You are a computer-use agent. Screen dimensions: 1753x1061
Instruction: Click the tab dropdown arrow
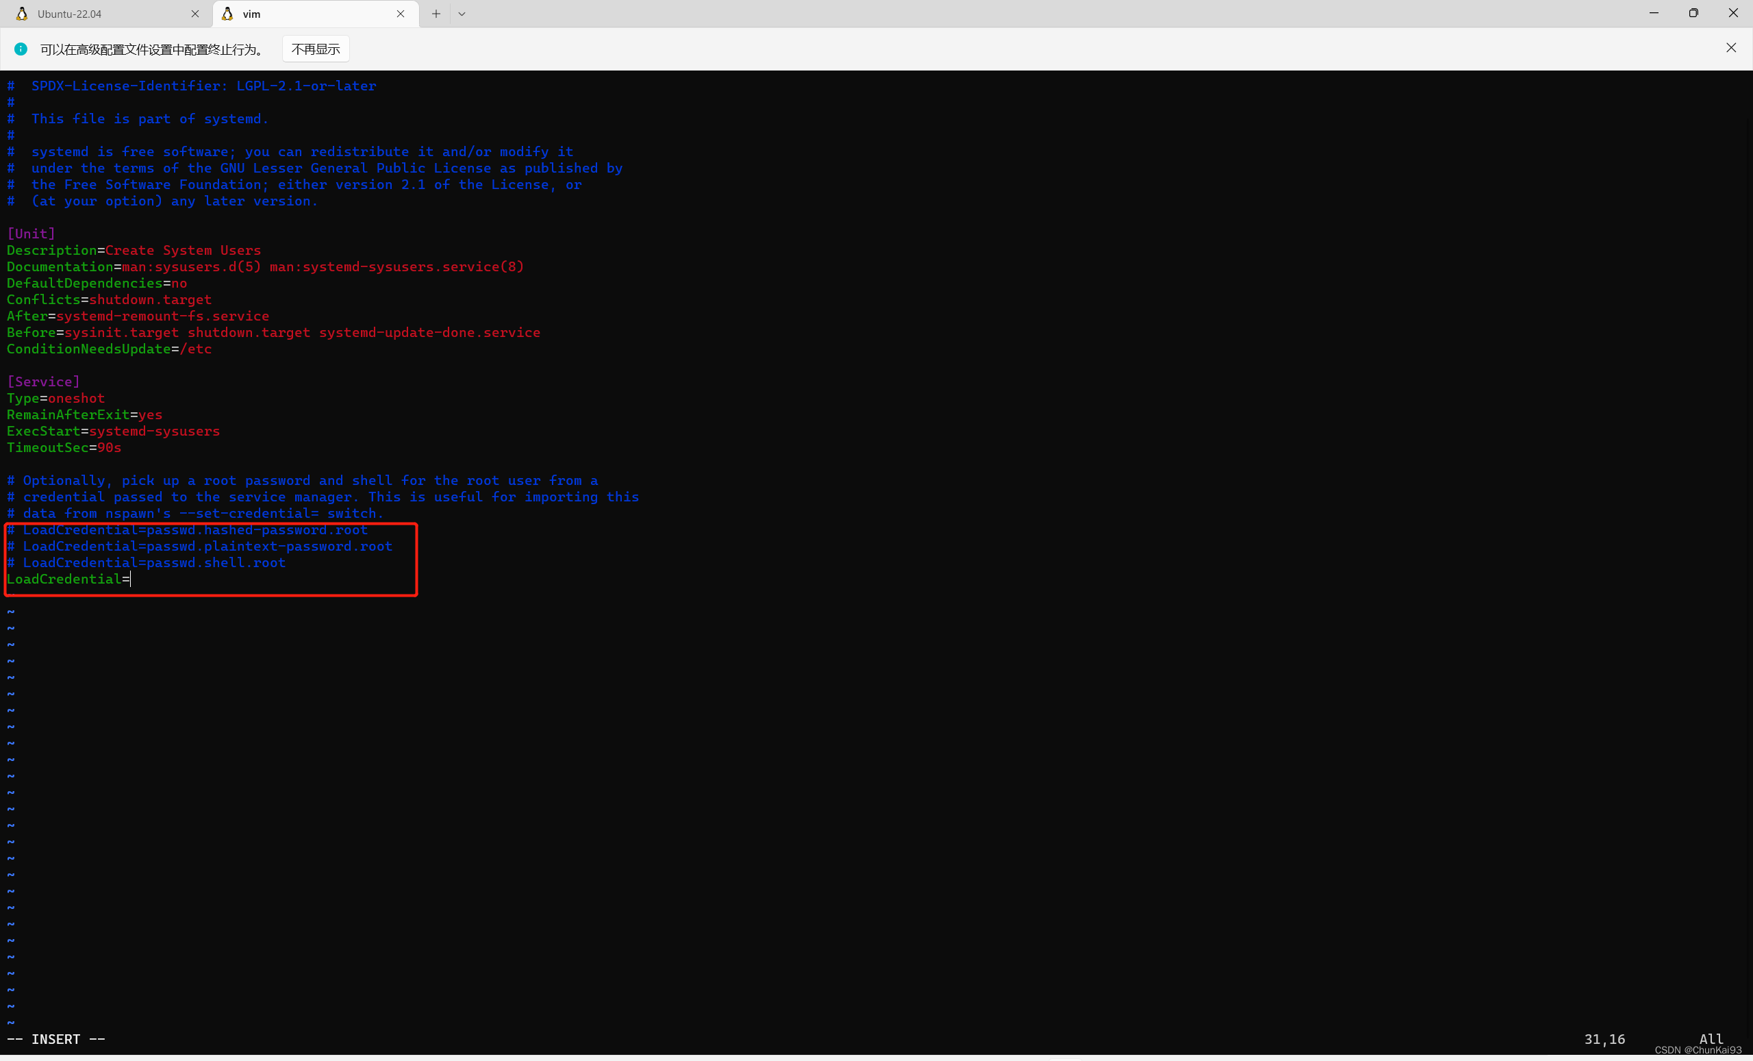coord(462,14)
